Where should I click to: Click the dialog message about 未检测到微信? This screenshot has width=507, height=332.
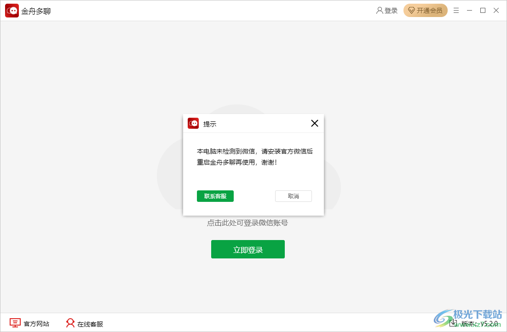[255, 157]
